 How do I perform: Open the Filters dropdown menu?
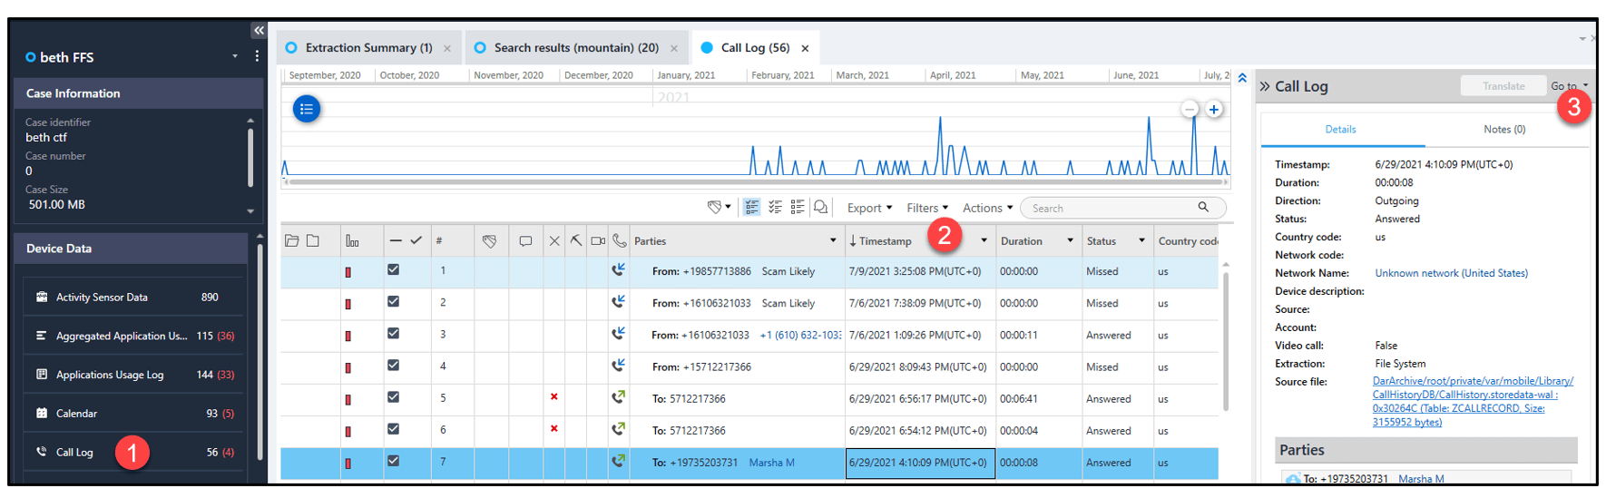pyautogui.click(x=927, y=208)
